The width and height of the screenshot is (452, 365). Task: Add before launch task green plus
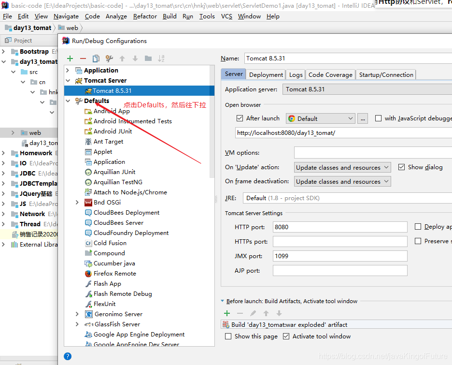(227, 313)
